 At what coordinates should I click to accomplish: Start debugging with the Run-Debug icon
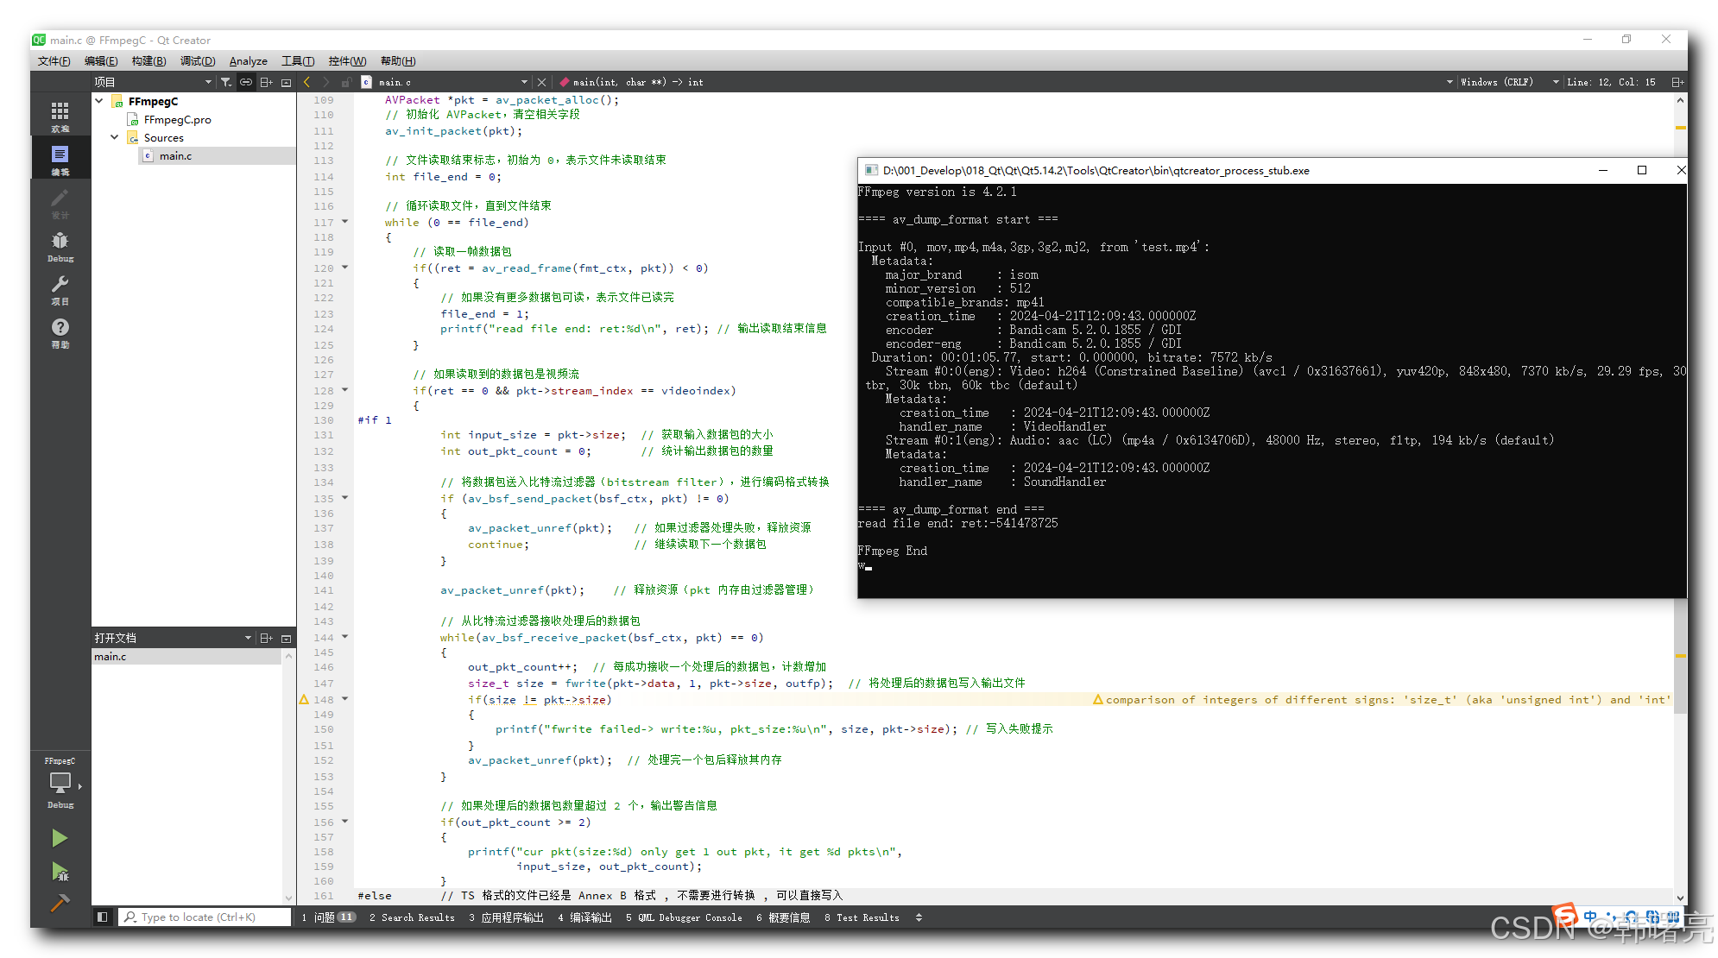(x=60, y=873)
